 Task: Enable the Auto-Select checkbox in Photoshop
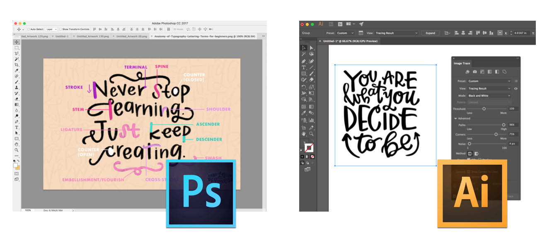(x=29, y=29)
